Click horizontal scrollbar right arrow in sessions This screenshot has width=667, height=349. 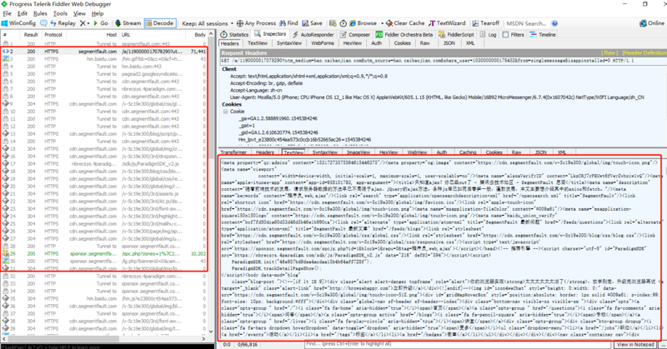point(203,339)
